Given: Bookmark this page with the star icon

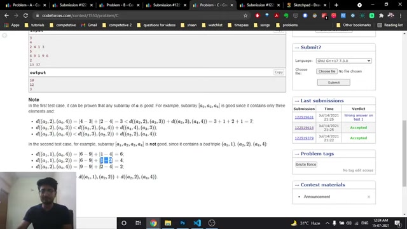Looking at the screenshot, I should pyautogui.click(x=245, y=15).
